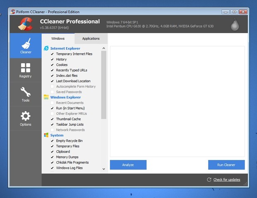Toggle the Cookies checkbox

click(x=52, y=65)
